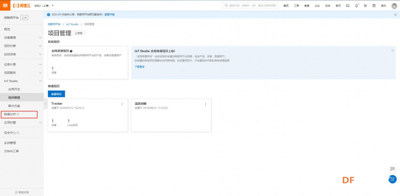
Task: Expand 规则引擎 in the sidebar
Action: click(22, 46)
